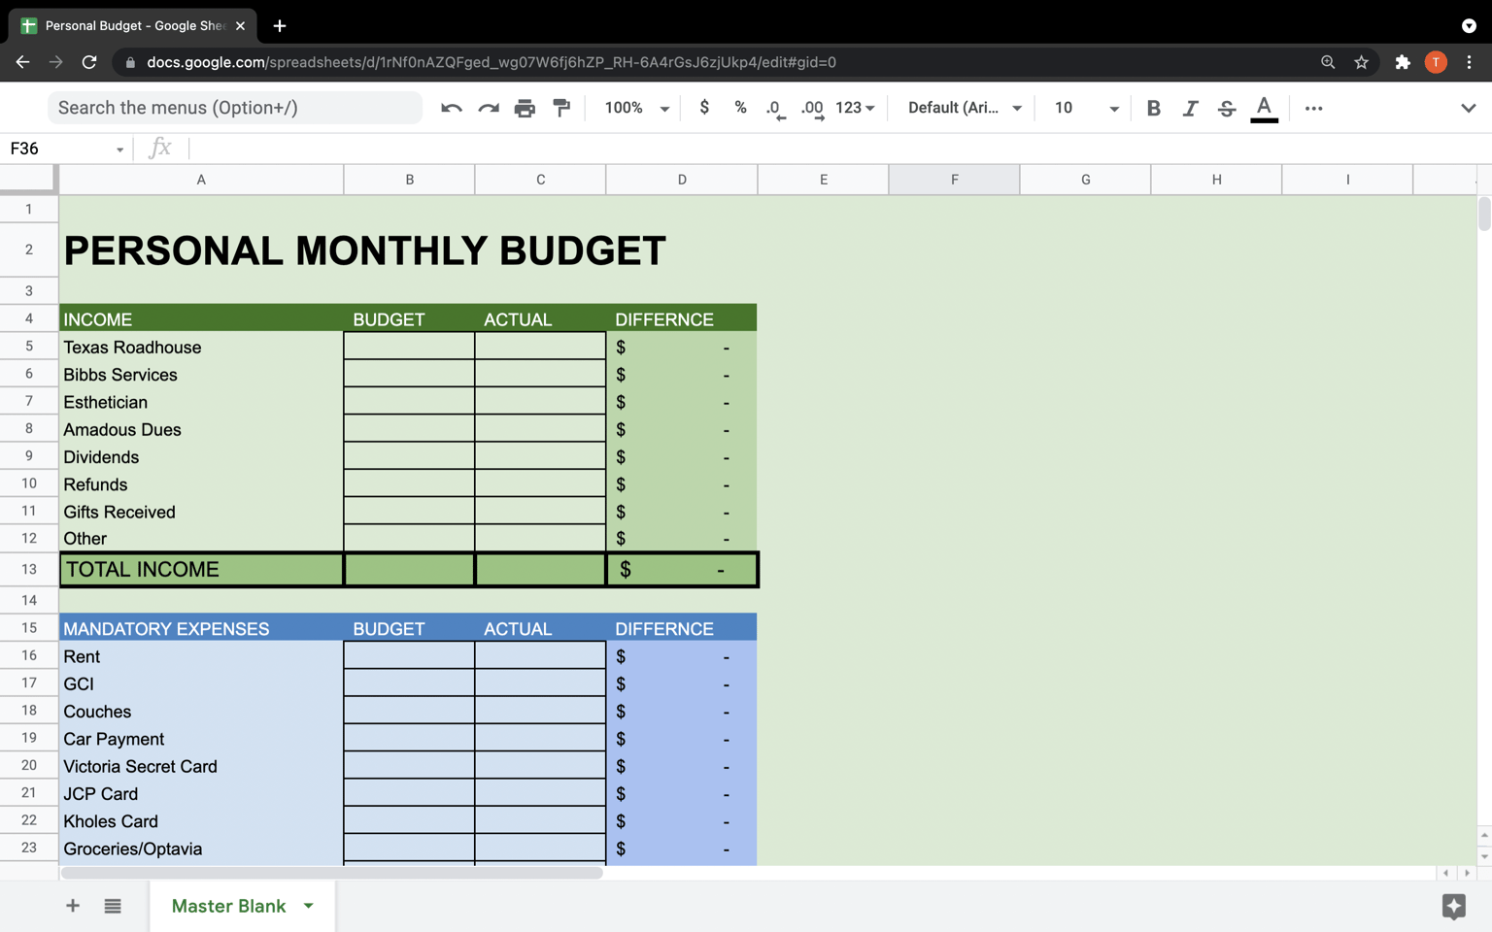Click the Budget cell for Rent
The image size is (1492, 932).
409,656
